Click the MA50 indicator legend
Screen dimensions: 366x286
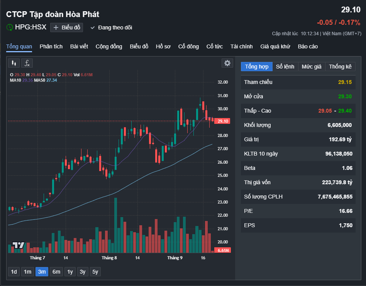[46, 80]
